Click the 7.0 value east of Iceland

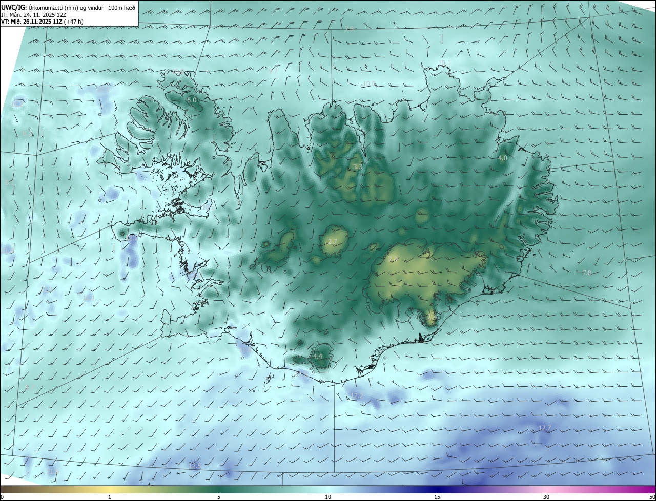[587, 273]
